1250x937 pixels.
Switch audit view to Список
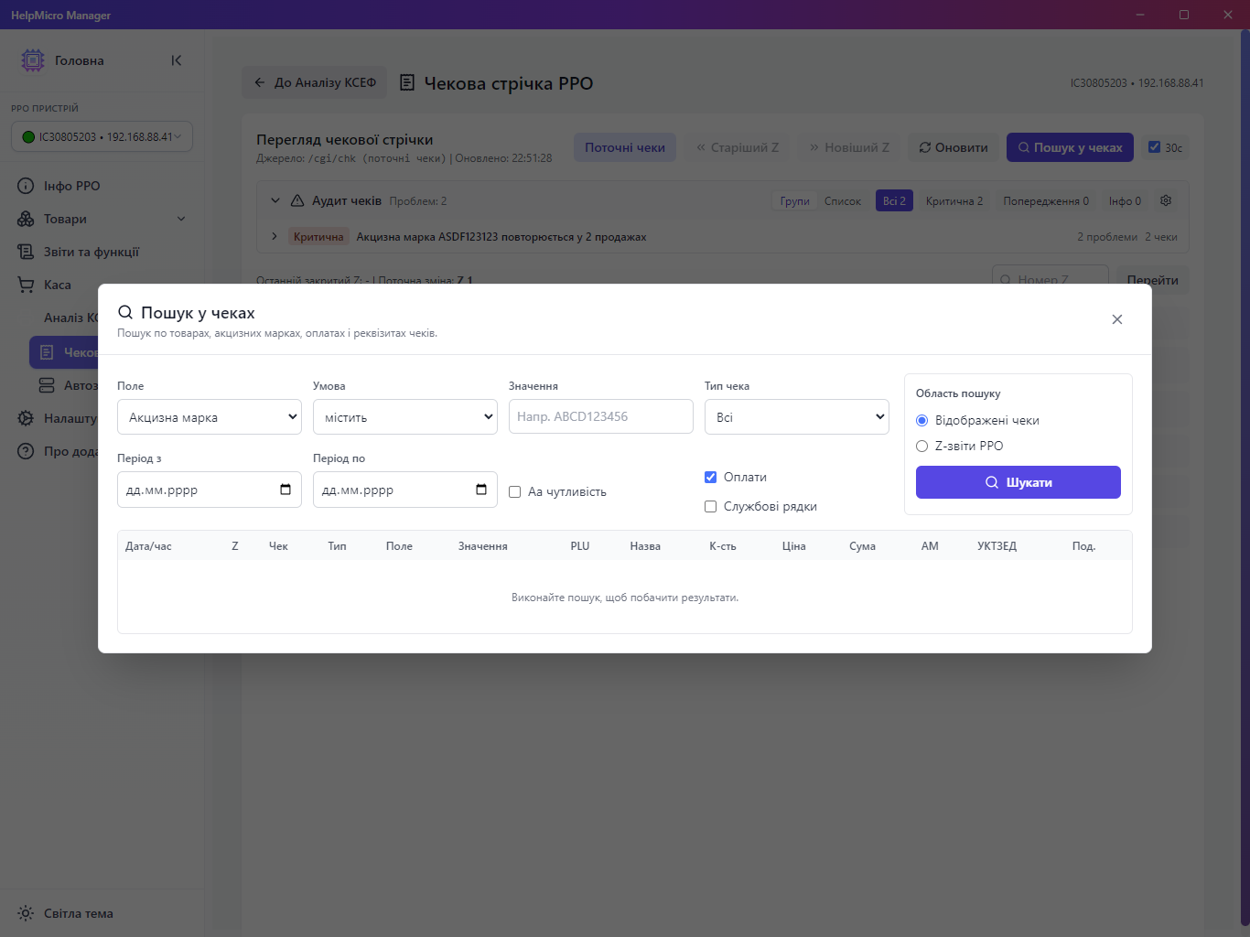click(843, 201)
